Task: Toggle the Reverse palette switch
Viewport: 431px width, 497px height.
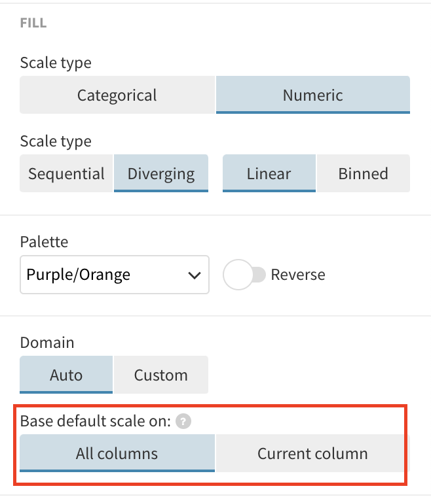Action: pyautogui.click(x=244, y=275)
